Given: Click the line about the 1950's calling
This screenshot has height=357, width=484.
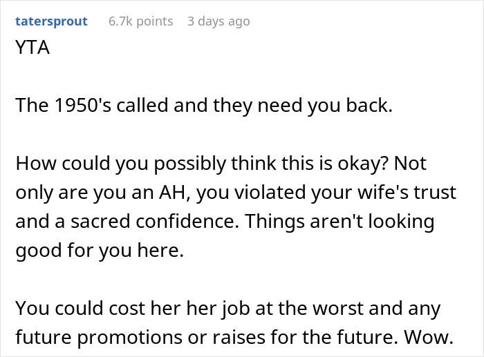Looking at the screenshot, I should pos(204,106).
